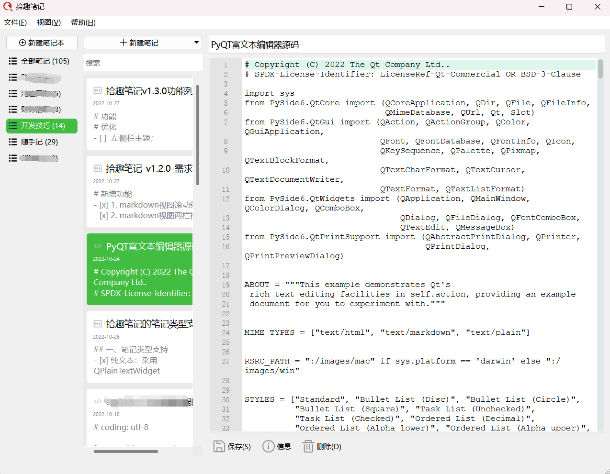Click the 保存(S) save button

pos(232,446)
